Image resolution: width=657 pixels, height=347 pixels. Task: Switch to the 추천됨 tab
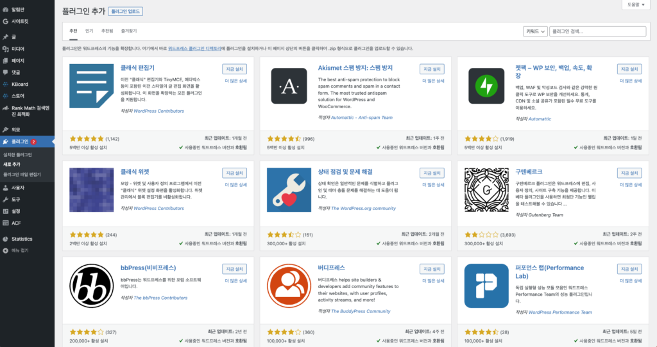107,31
